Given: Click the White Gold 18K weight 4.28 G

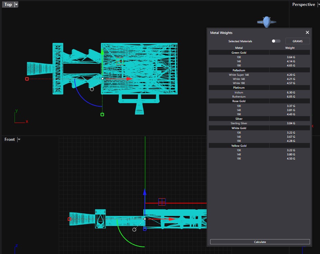Looking at the screenshot, I should point(291,141).
